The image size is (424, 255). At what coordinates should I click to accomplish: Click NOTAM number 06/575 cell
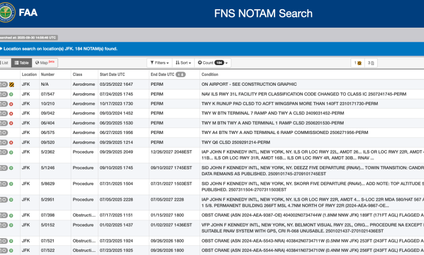(x=48, y=132)
